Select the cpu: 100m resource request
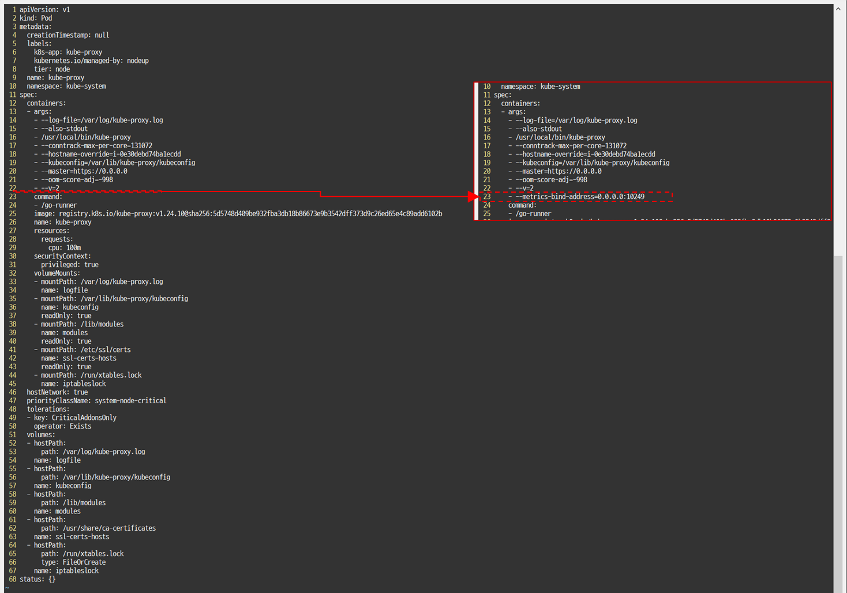This screenshot has height=593, width=847. tap(64, 247)
